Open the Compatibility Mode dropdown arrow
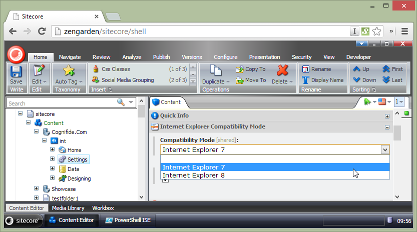This screenshot has height=232, width=417. [384, 149]
